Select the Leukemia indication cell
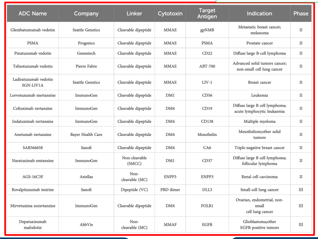This screenshot has height=239, width=318. click(259, 95)
